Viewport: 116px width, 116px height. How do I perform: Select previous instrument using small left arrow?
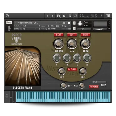pos(56,23)
